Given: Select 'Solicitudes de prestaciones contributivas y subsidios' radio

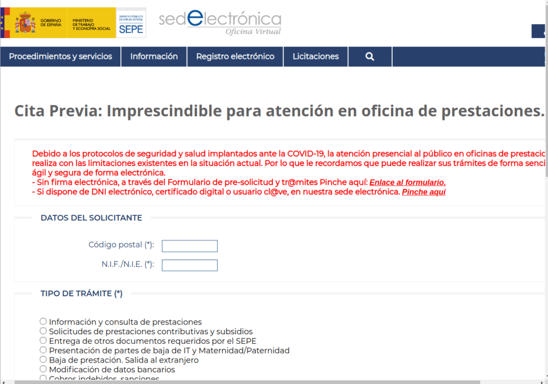Looking at the screenshot, I should pyautogui.click(x=43, y=331).
